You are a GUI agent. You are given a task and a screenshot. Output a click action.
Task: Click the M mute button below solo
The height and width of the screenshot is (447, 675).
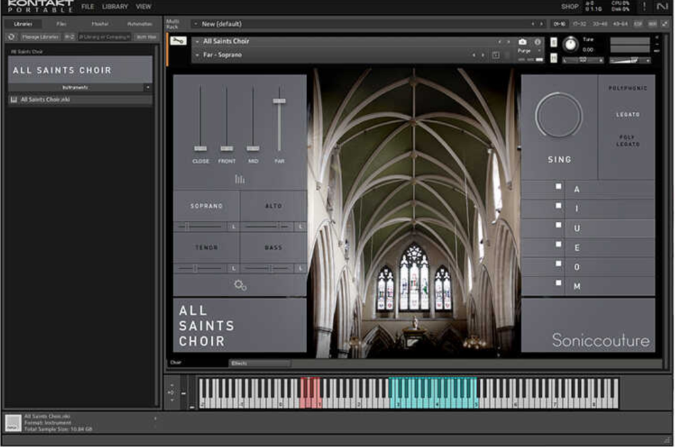(x=554, y=57)
